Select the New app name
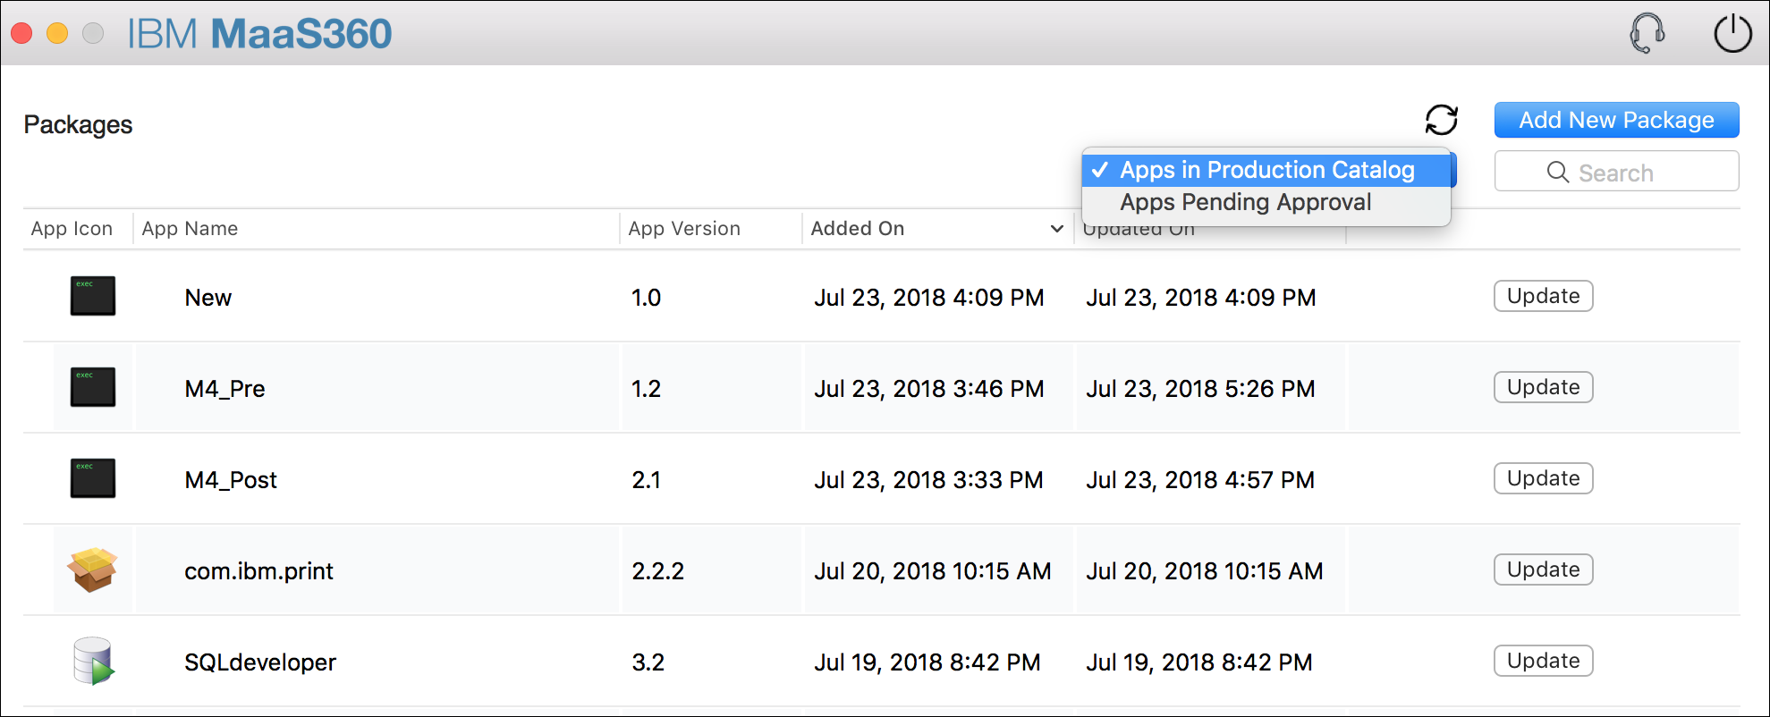The width and height of the screenshot is (1770, 717). click(207, 298)
